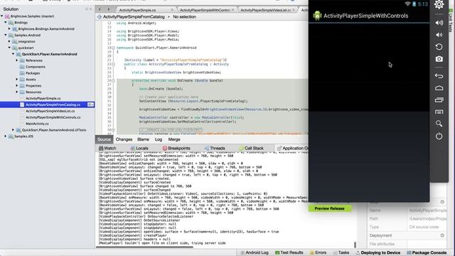Expand the Resources folder
Image resolution: width=455 pixels, height=256 pixels.
pyautogui.click(x=17, y=92)
